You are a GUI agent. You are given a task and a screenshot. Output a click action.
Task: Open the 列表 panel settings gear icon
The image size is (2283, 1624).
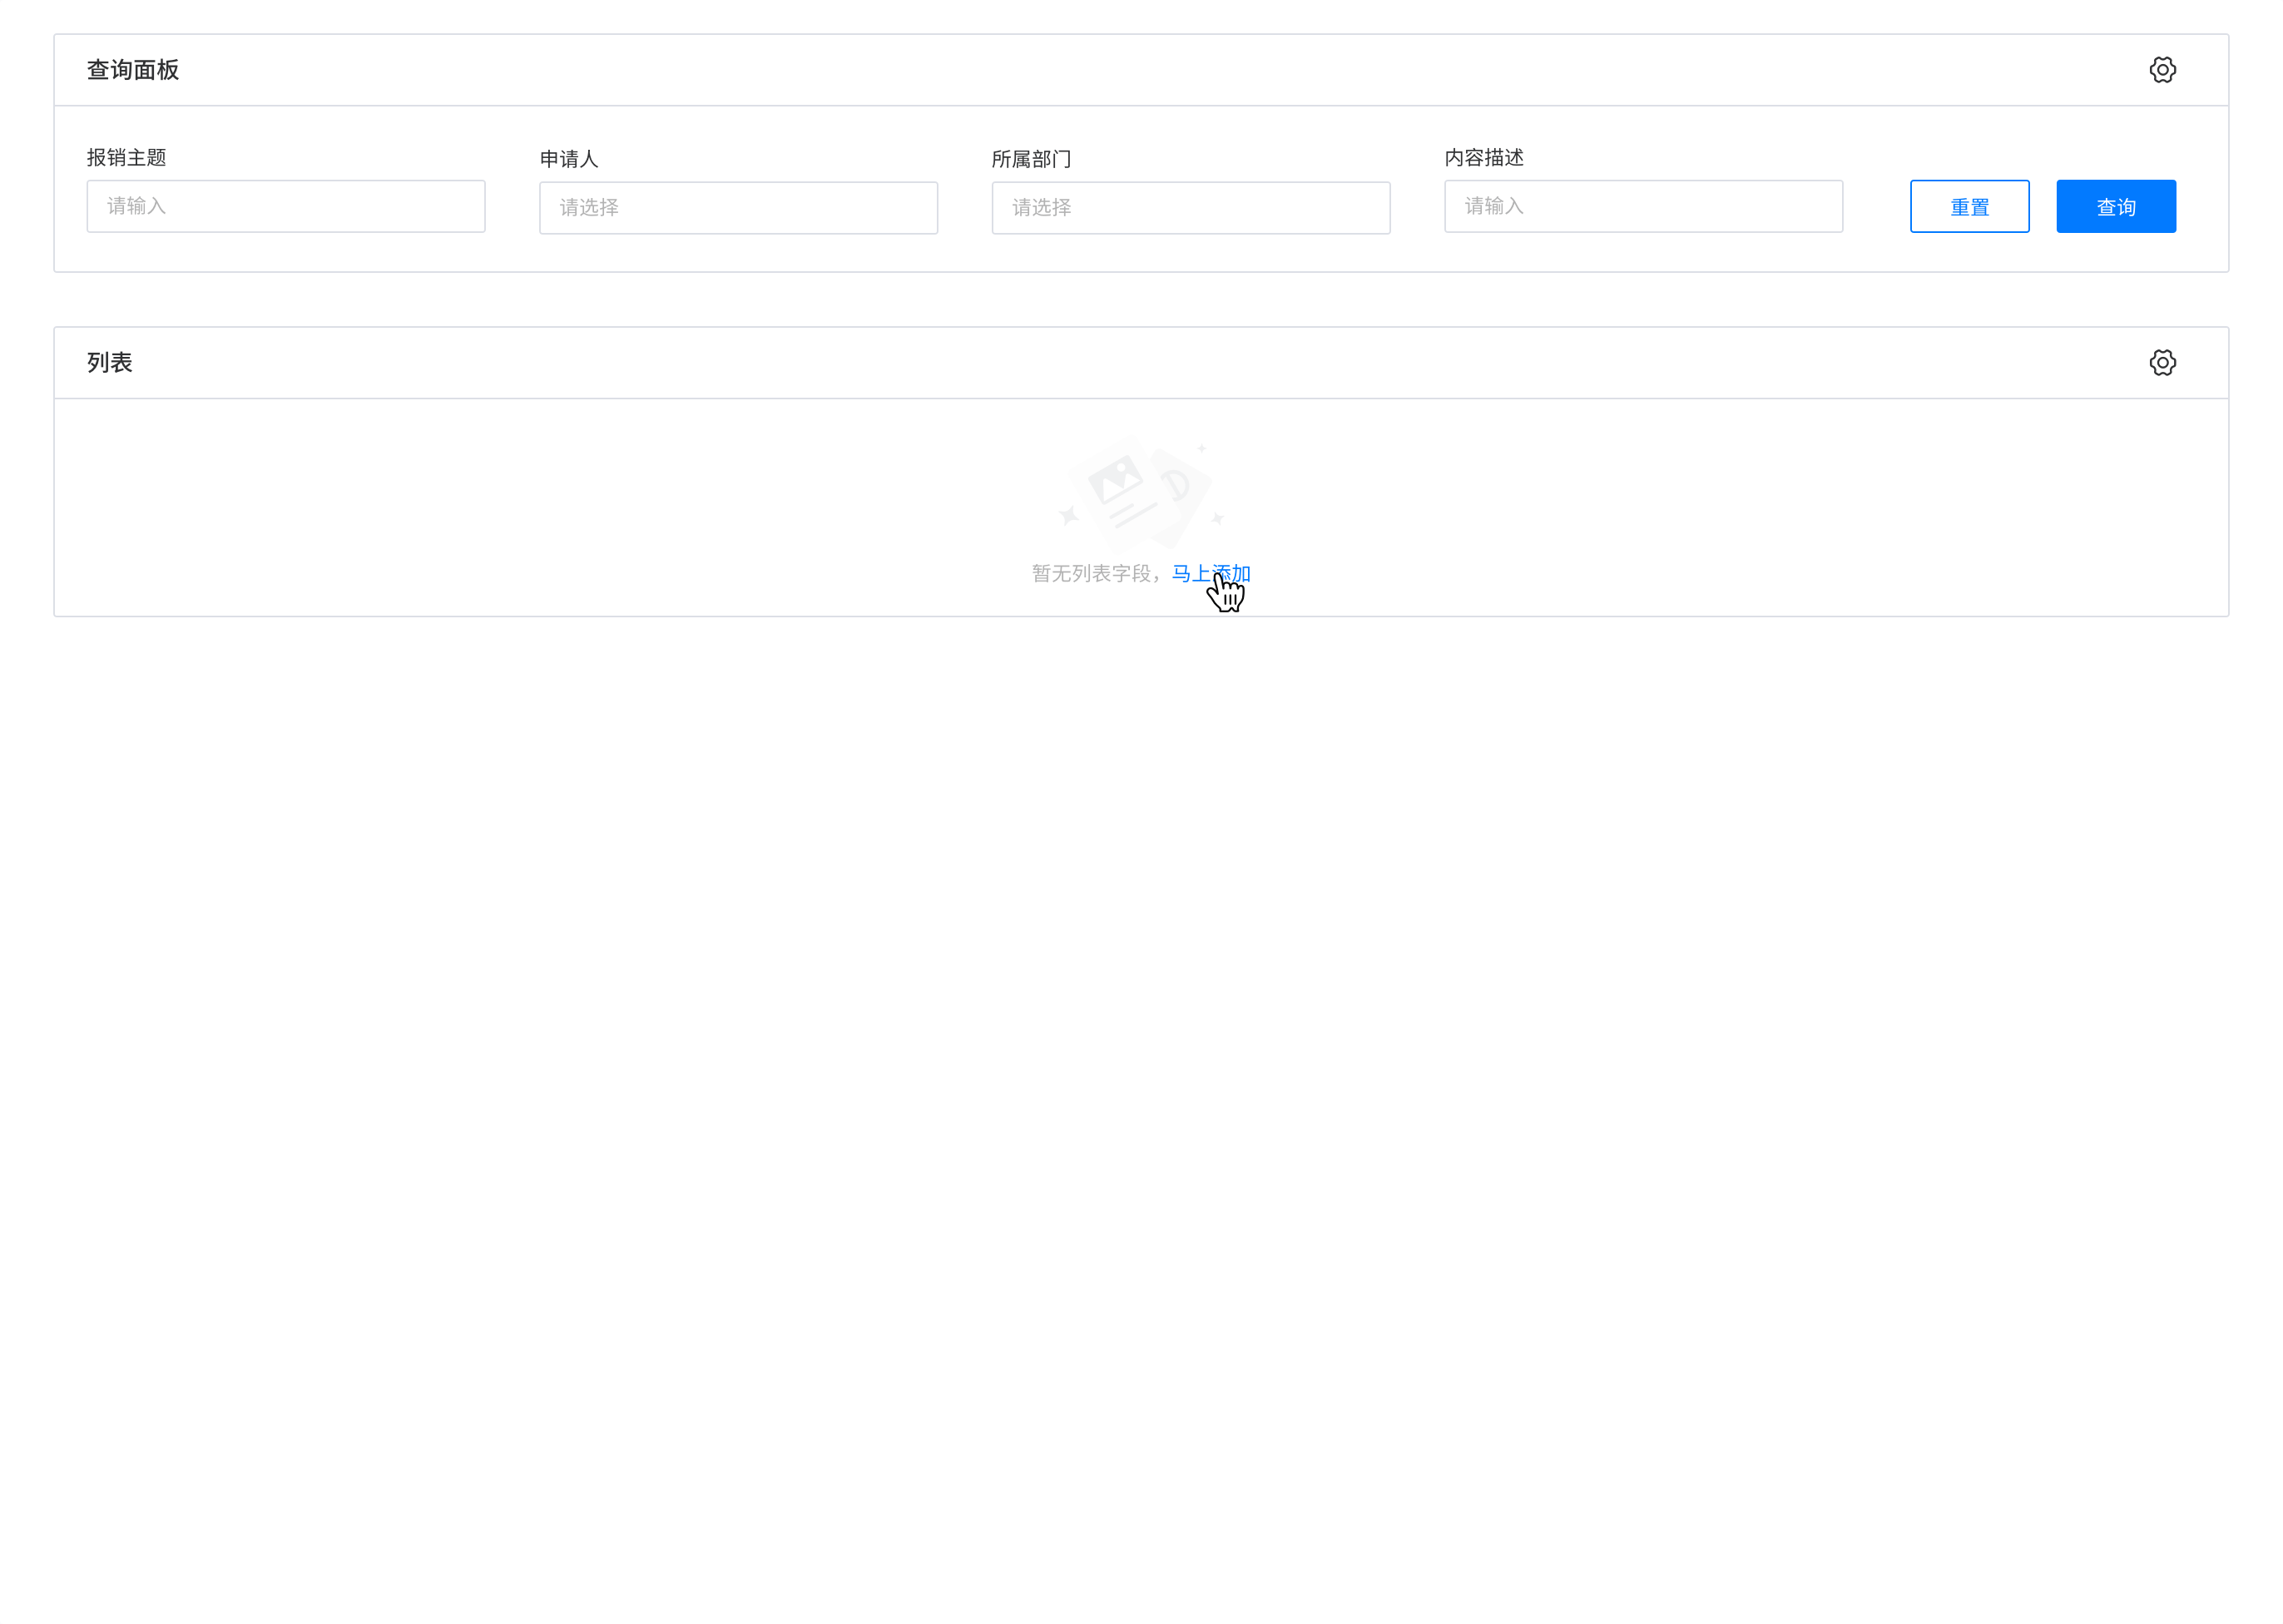pos(2161,363)
